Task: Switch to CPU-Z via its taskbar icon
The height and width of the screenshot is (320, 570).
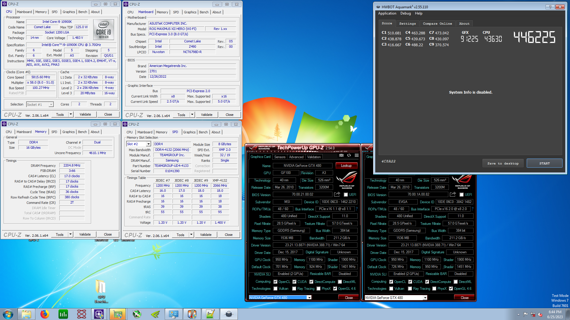Action: click(x=99, y=314)
